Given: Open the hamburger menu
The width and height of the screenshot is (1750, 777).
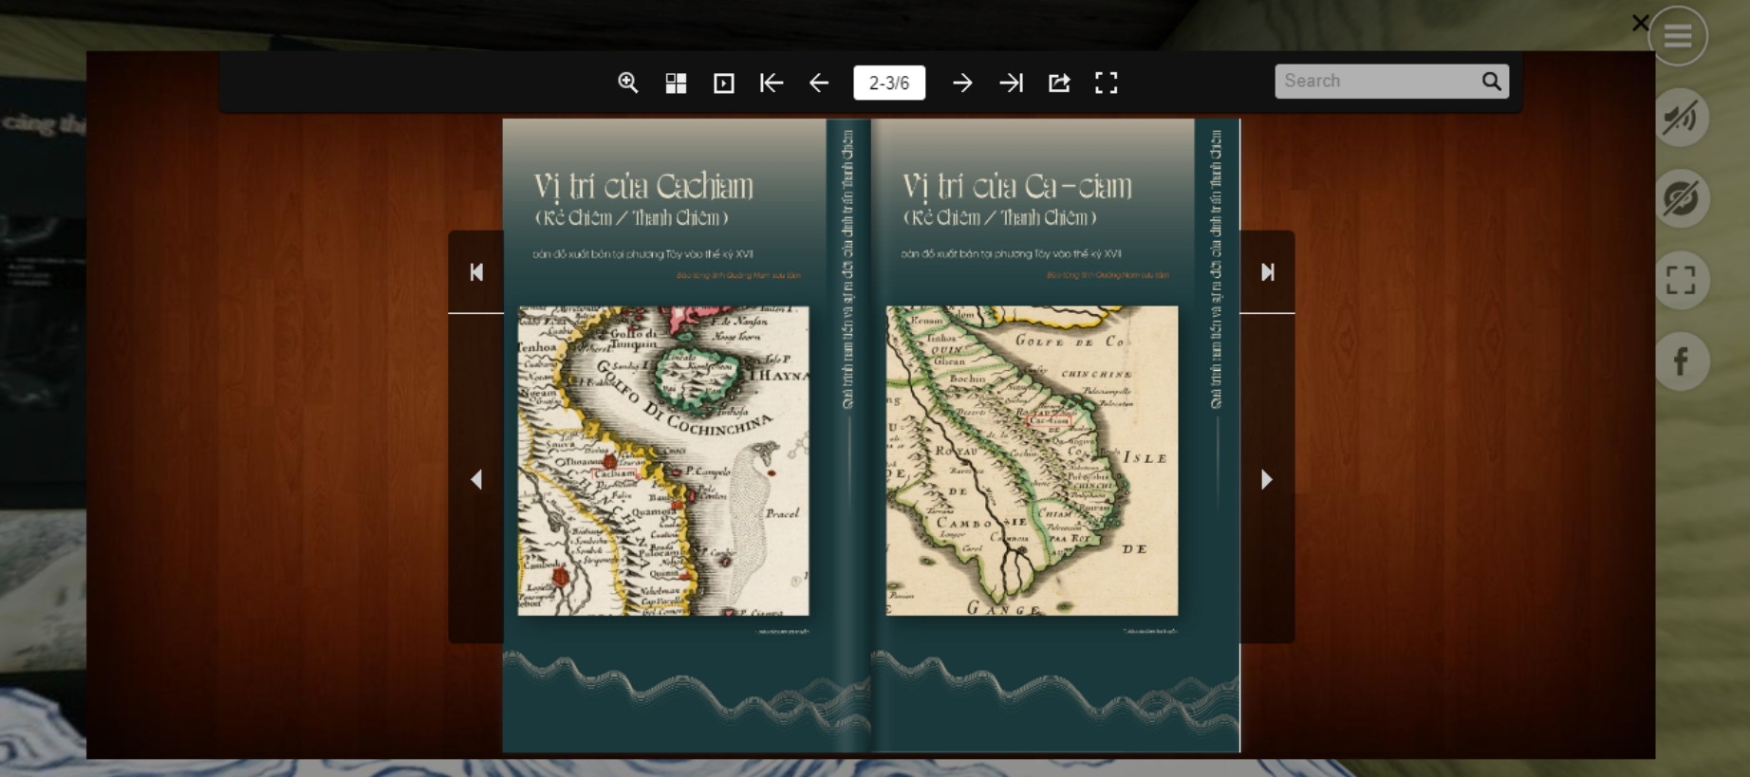Looking at the screenshot, I should pos(1678,36).
